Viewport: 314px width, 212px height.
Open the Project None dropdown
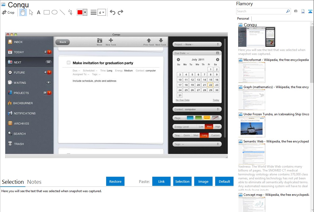click(x=197, y=44)
